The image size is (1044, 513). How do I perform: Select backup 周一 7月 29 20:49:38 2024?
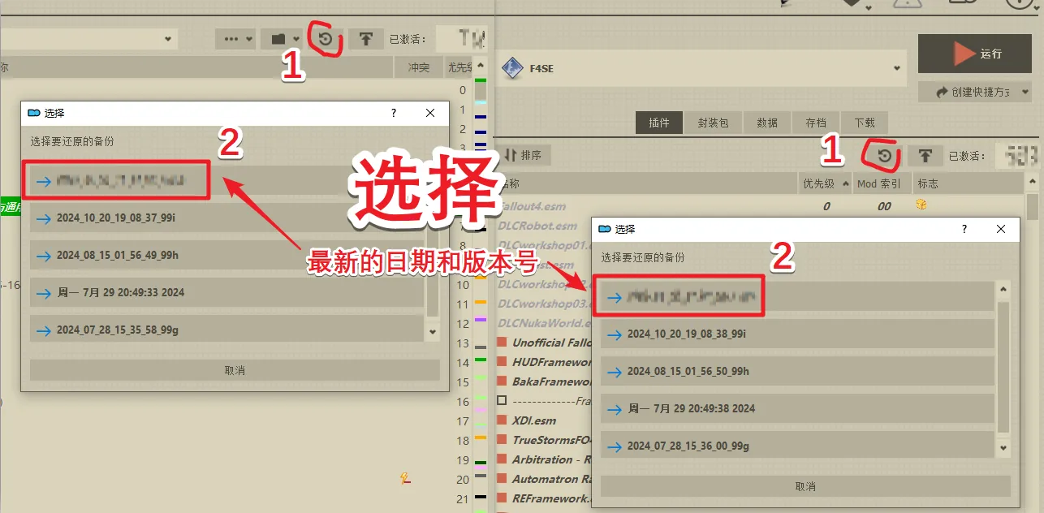(x=797, y=408)
